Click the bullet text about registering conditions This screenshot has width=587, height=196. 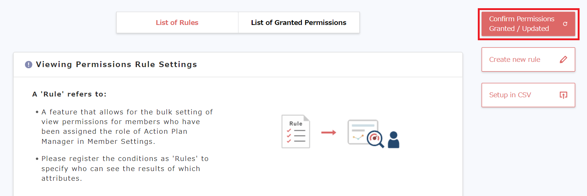point(125,168)
